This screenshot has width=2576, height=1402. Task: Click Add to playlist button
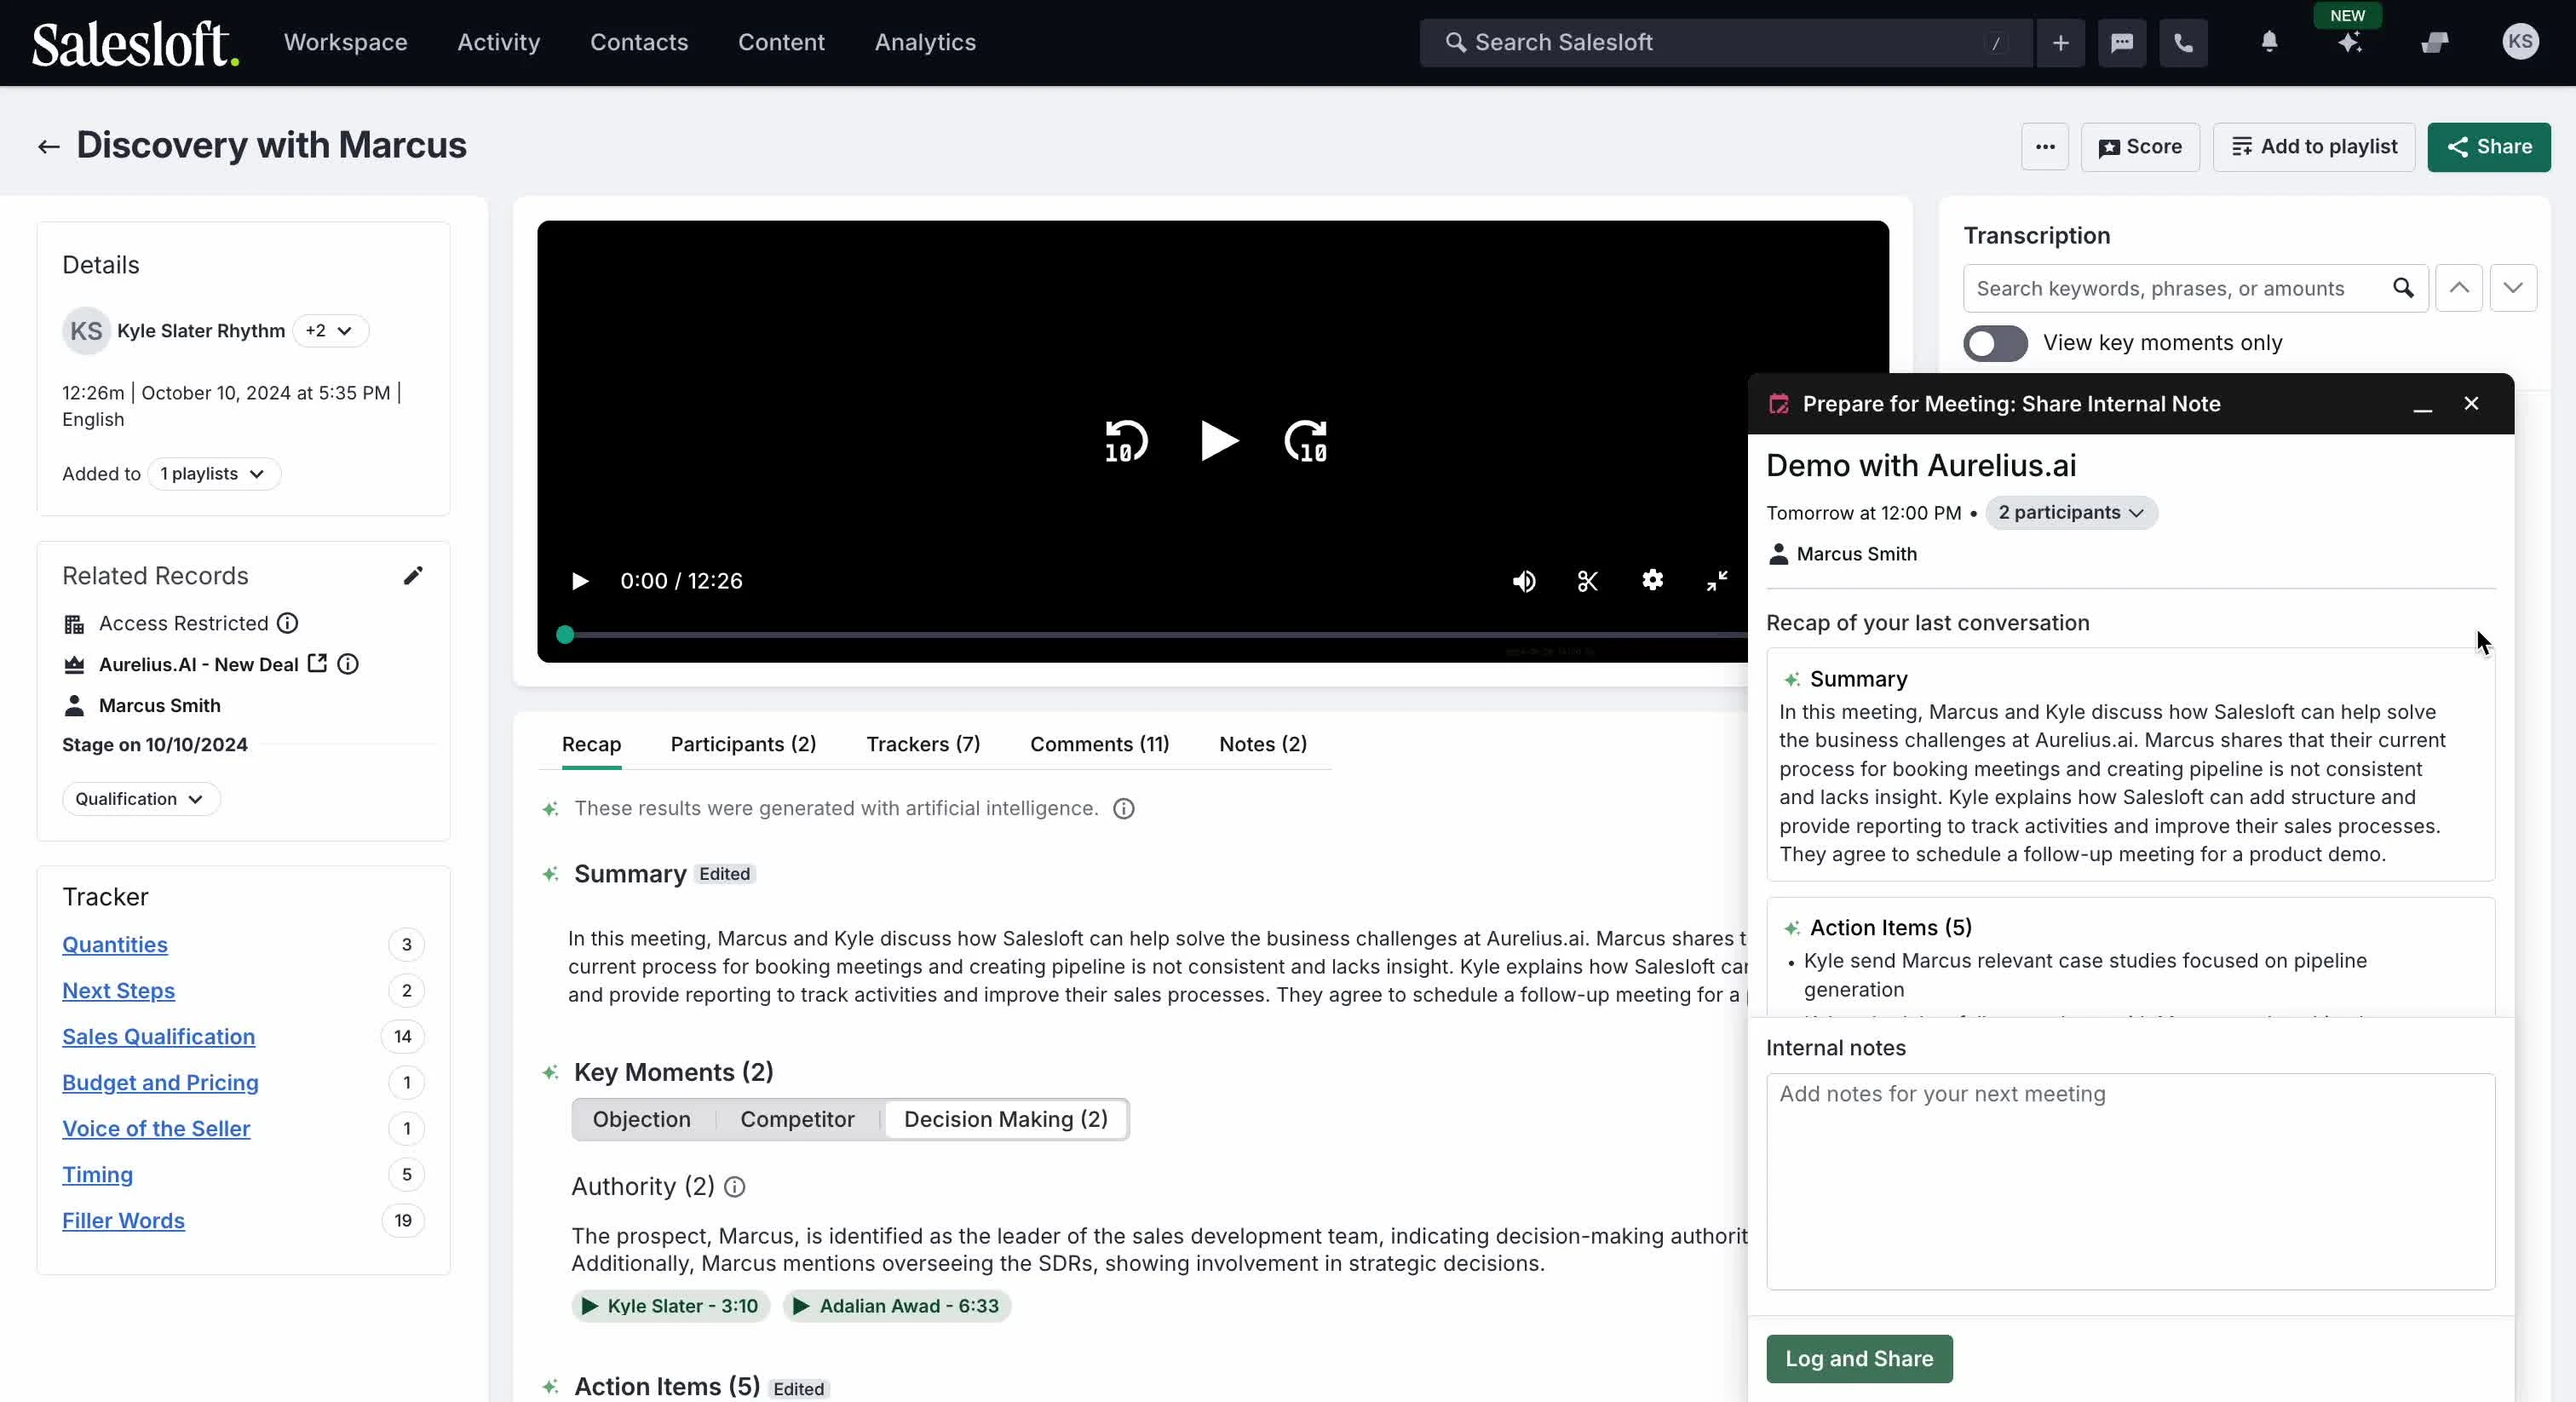click(x=2314, y=147)
